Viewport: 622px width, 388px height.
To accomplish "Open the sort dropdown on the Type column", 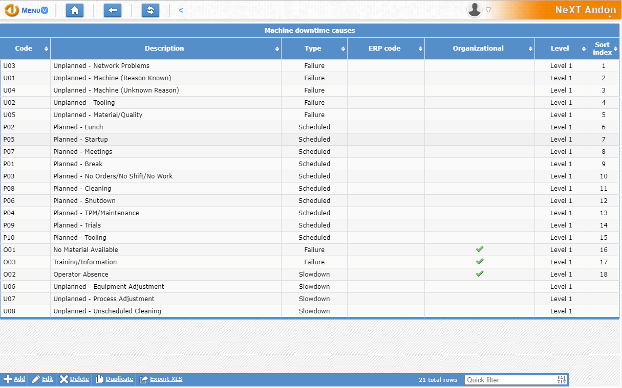I will [342, 49].
